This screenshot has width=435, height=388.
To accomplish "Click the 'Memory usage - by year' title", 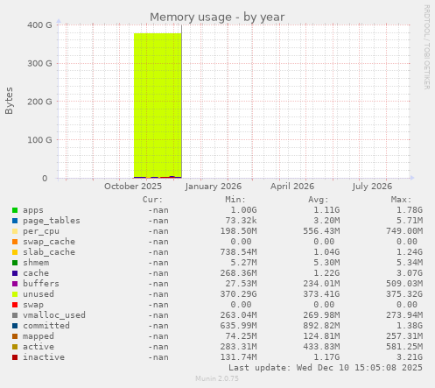I will tap(217, 18).
